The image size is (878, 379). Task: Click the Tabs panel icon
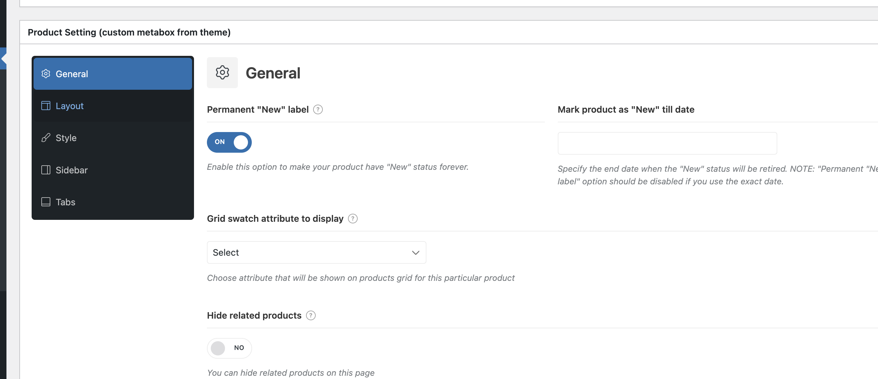tap(46, 202)
